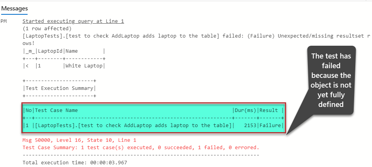Click the 'Test Execution Summary' heading
This screenshot has width=372, height=167.
pos(60,88)
